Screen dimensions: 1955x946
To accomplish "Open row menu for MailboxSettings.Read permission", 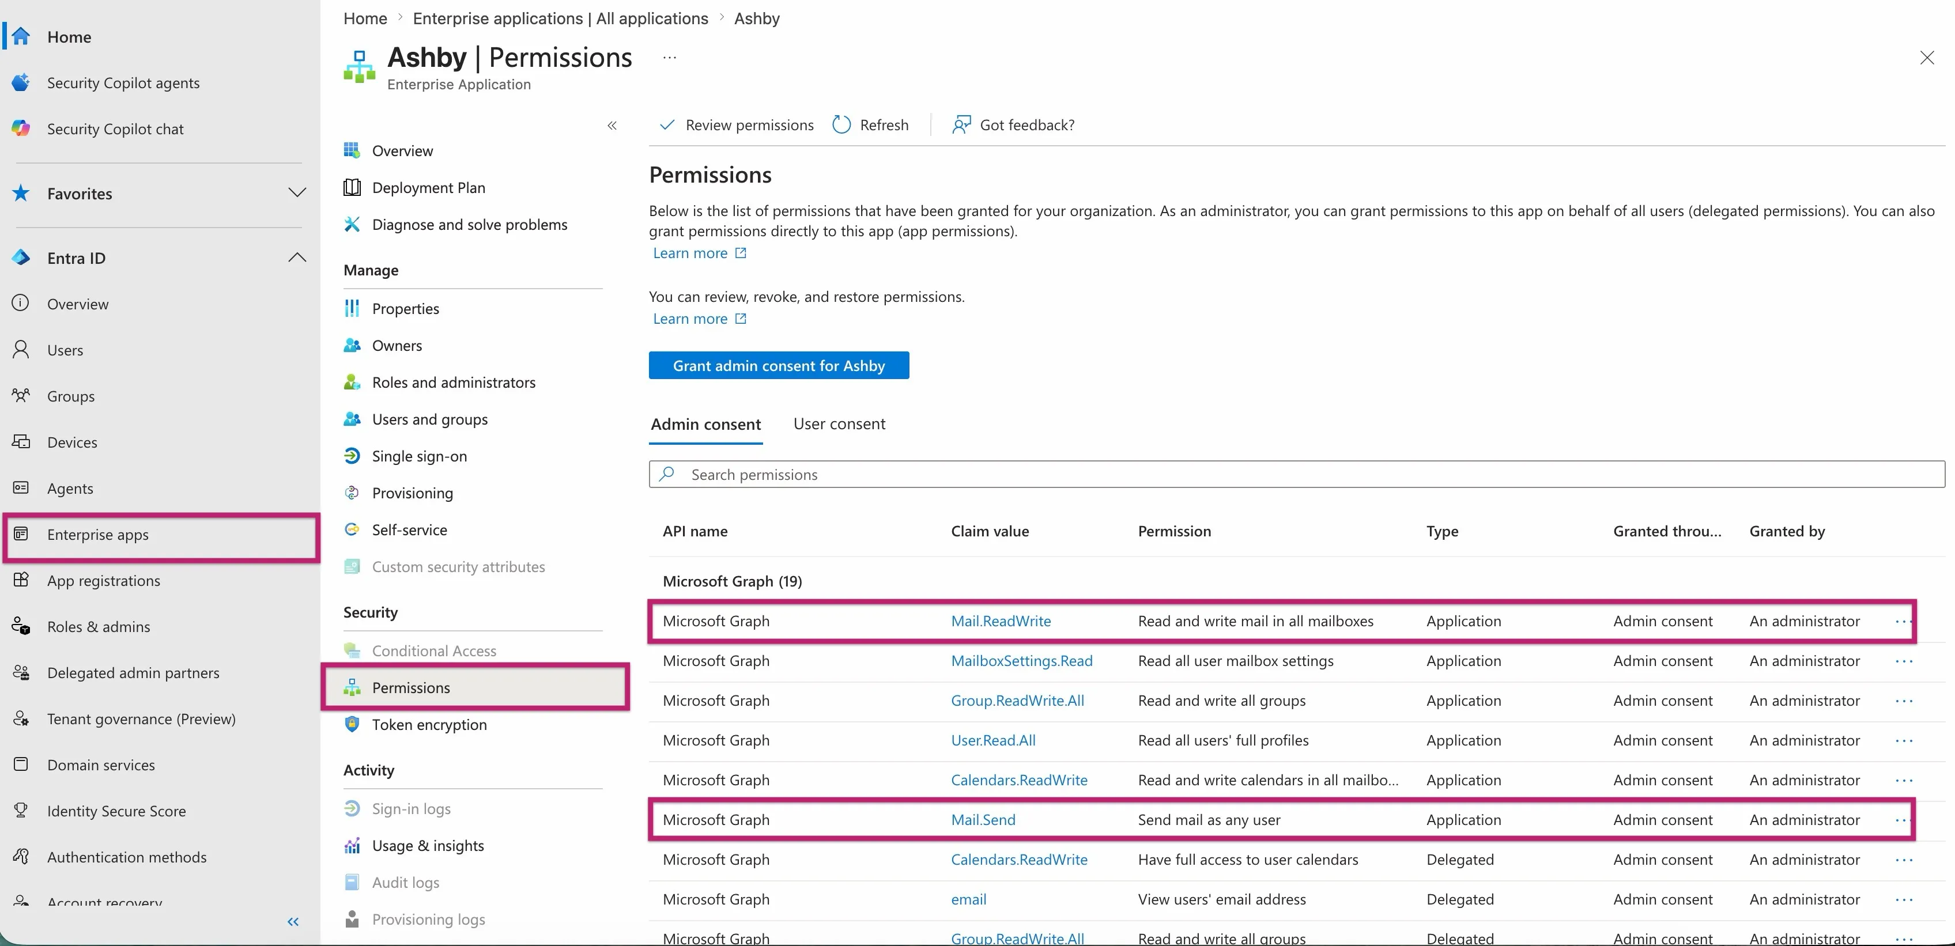I will pos(1903,661).
